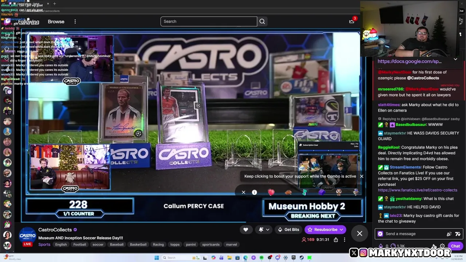Viewport: 466px width, 262px height.
Task: Collapse the pinned chat message chevron
Action: click(x=455, y=59)
